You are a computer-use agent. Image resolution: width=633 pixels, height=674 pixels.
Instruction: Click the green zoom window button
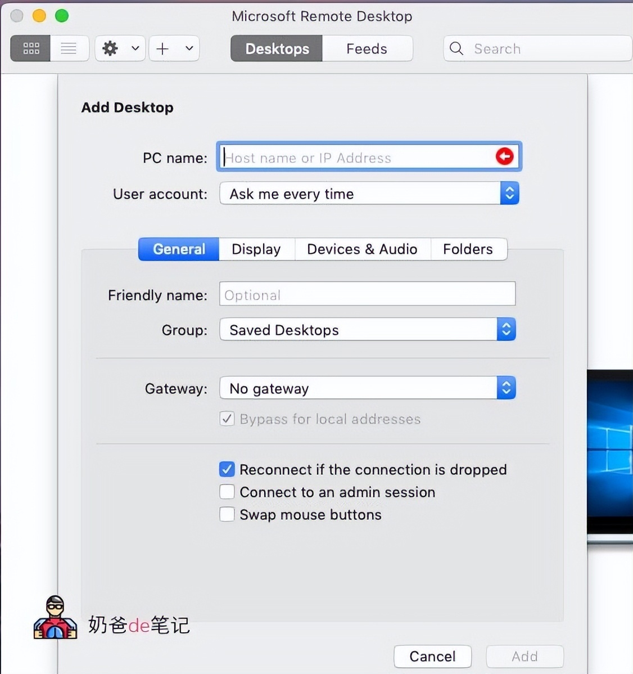(x=62, y=16)
